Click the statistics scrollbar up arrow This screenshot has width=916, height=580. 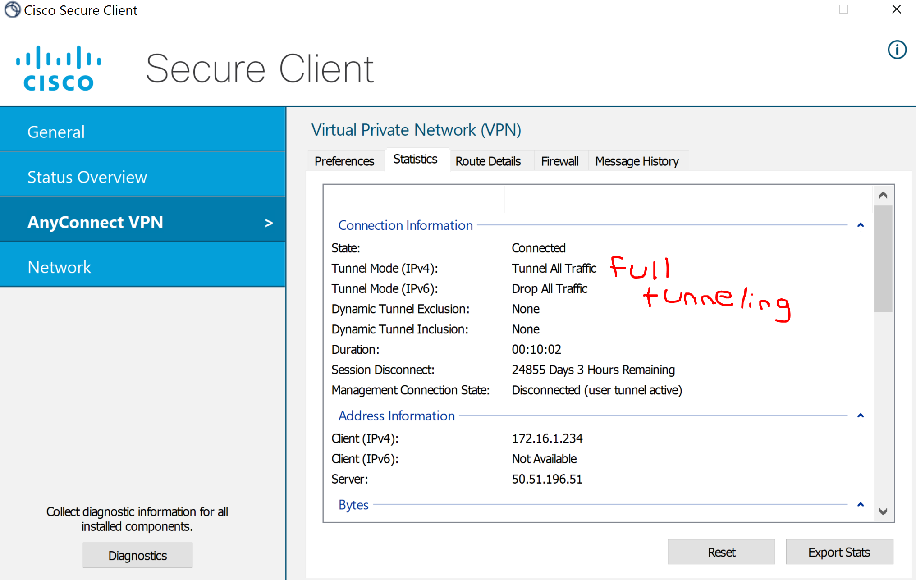click(x=883, y=195)
